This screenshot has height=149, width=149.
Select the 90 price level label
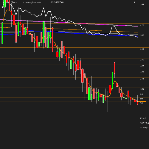pyautogui.click(x=142, y=99)
